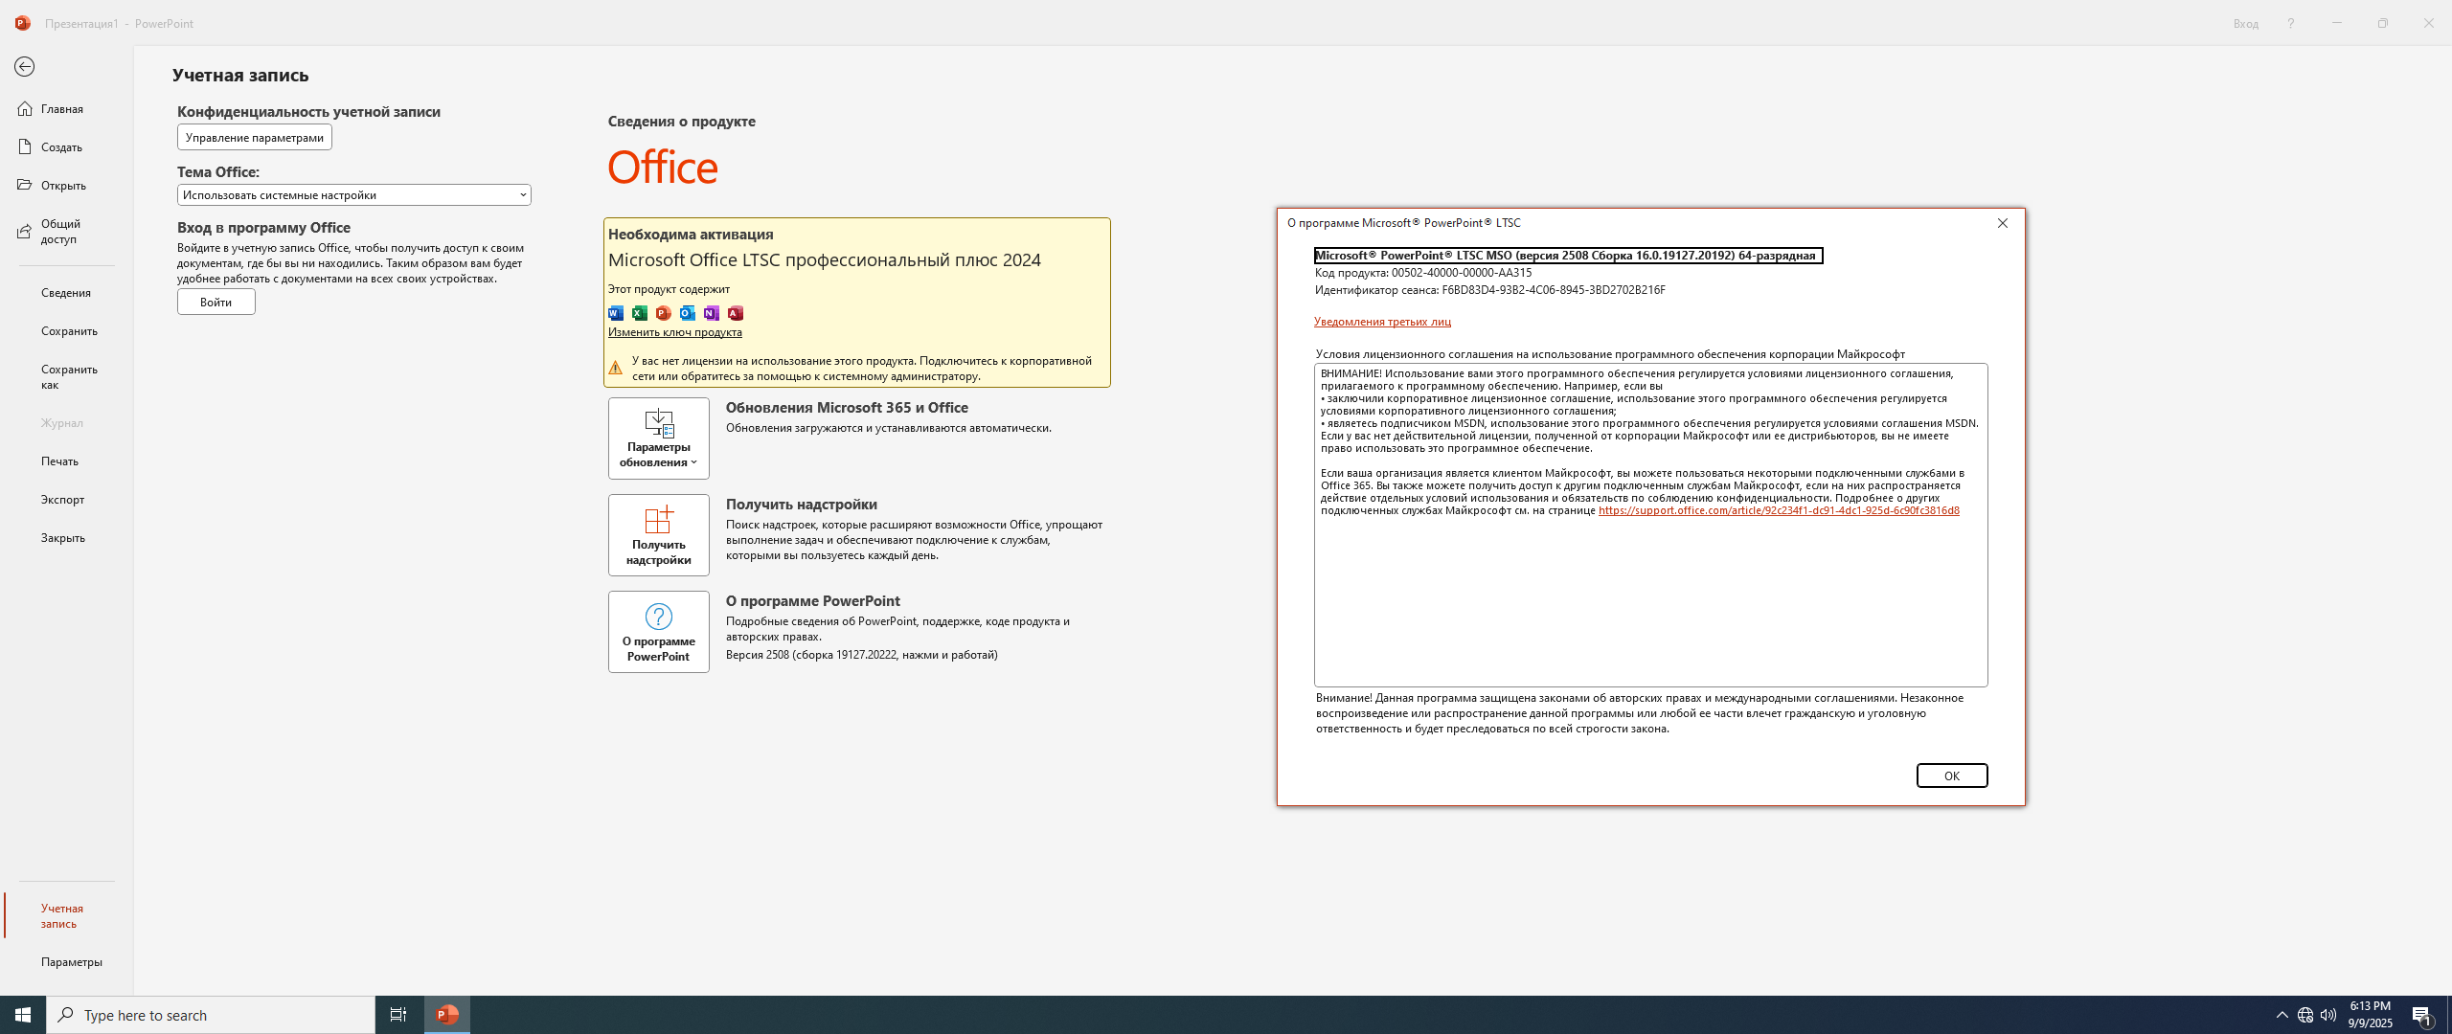Image resolution: width=2452 pixels, height=1034 pixels.
Task: Click the Вход sign-in link in the title bar
Action: click(2246, 23)
